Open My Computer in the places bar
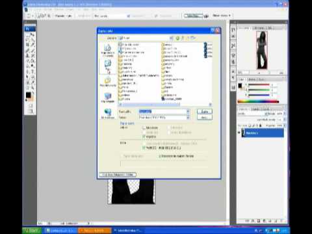 pos(108,97)
